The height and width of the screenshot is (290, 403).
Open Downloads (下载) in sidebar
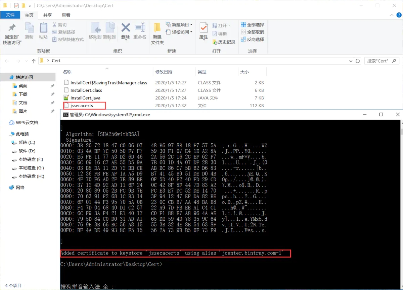coord(23,94)
